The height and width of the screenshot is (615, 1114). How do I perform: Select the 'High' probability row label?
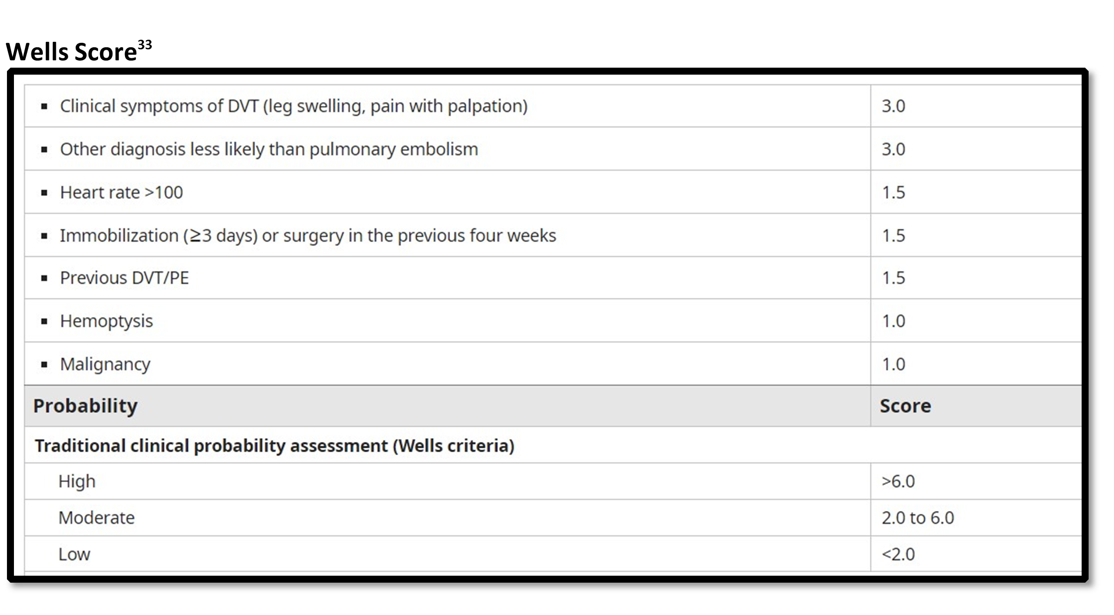77,481
